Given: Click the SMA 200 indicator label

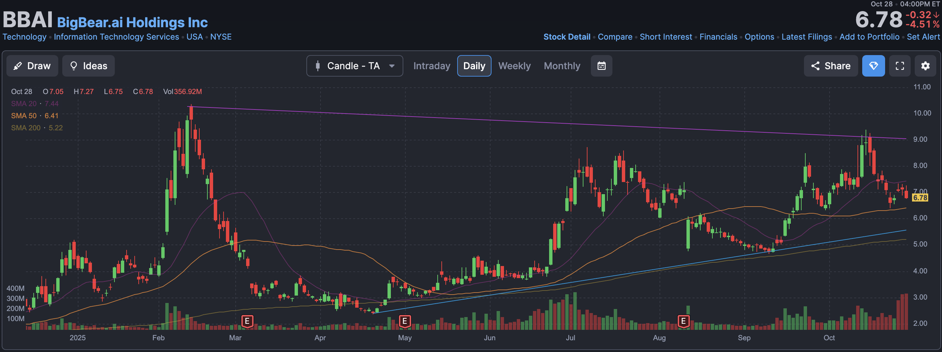Looking at the screenshot, I should point(37,128).
